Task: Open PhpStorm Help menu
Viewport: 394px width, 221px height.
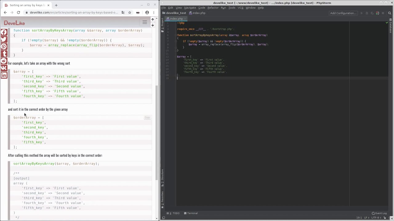Action: pyautogui.click(x=261, y=8)
